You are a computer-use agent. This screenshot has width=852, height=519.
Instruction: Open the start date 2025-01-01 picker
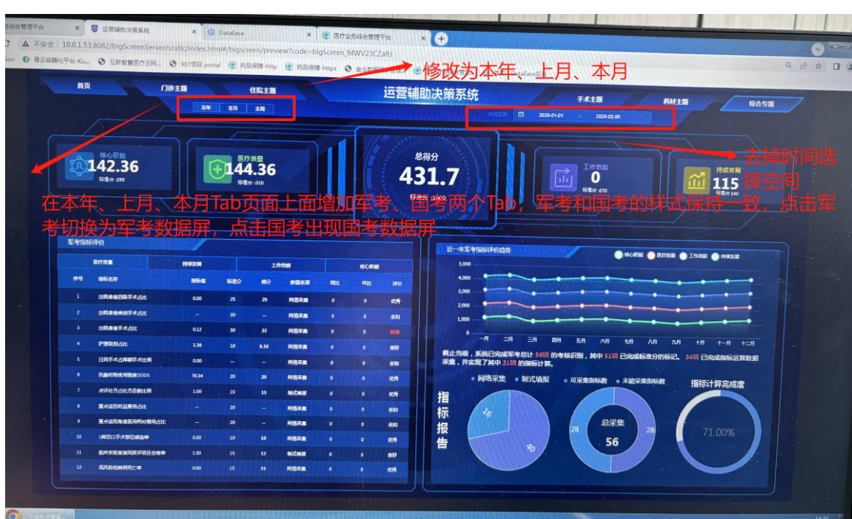point(551,116)
